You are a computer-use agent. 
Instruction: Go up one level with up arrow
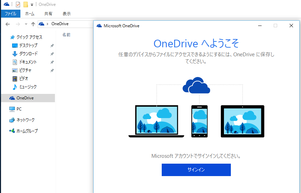[33, 24]
